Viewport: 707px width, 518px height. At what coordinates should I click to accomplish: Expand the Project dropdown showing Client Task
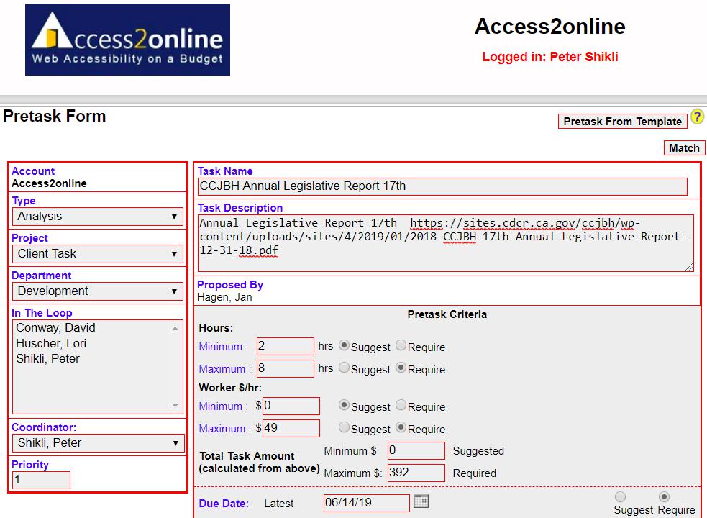[98, 254]
